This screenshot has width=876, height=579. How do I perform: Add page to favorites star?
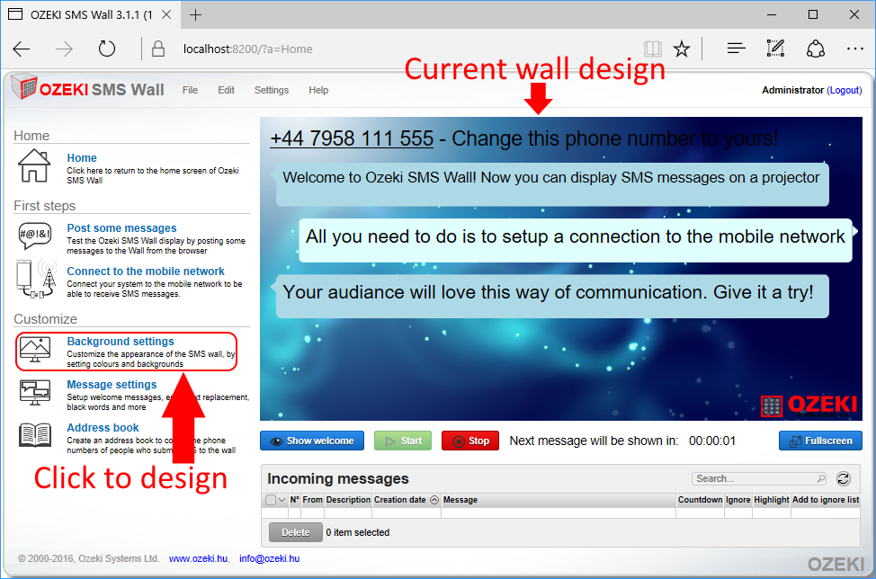coord(681,49)
